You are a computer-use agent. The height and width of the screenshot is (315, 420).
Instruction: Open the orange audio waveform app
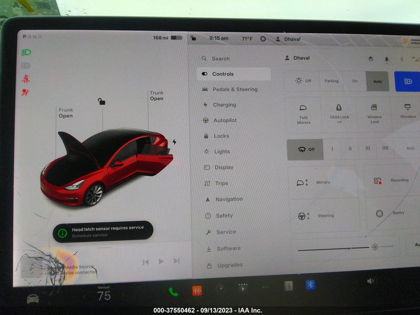pyautogui.click(x=197, y=291)
